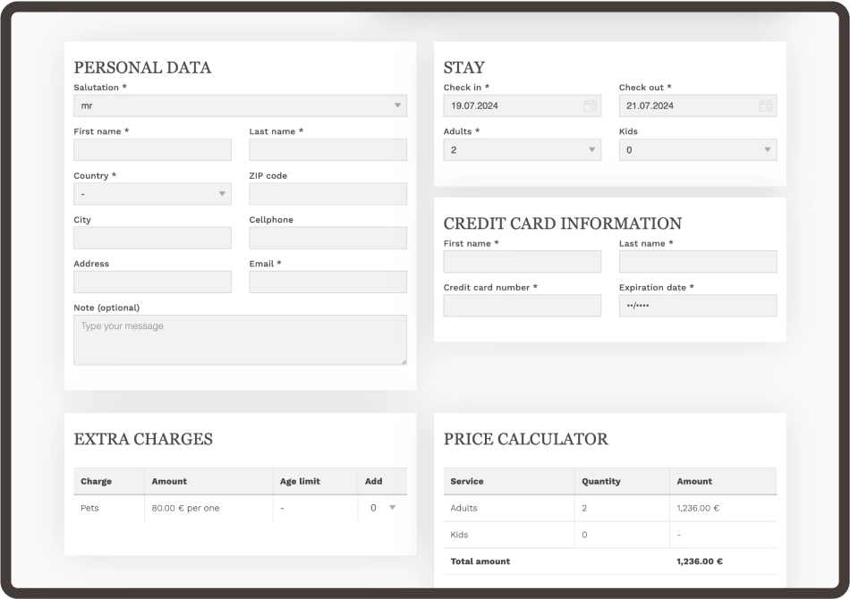Click the Personal Data Last name field
850x599 pixels.
click(x=328, y=150)
